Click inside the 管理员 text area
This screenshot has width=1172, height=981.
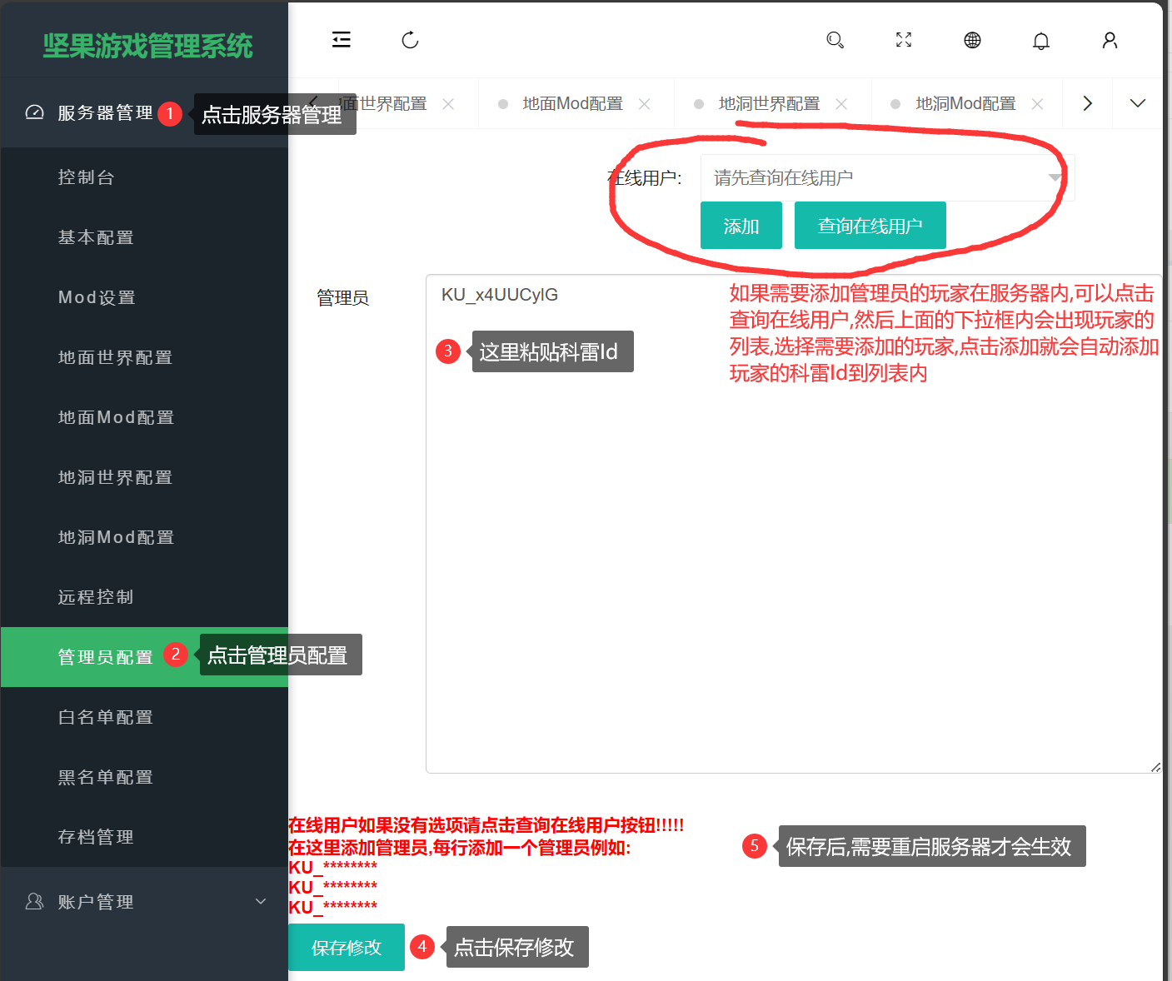coord(793,523)
